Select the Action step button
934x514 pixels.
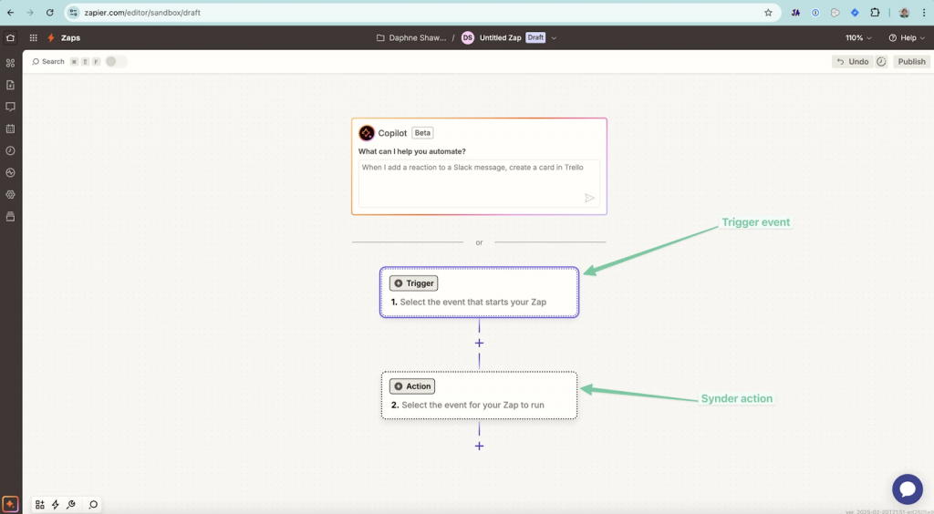pos(412,386)
